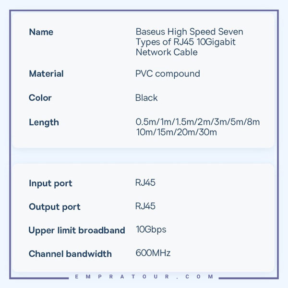Select the Input port RJ45 value
288x288 pixels.
(145, 182)
